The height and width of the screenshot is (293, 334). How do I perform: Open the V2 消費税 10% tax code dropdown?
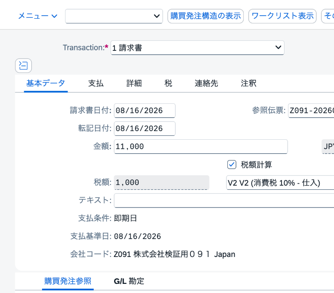coord(280,183)
